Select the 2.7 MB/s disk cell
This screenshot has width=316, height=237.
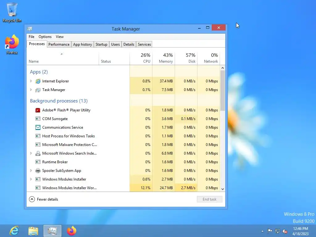coord(186,188)
